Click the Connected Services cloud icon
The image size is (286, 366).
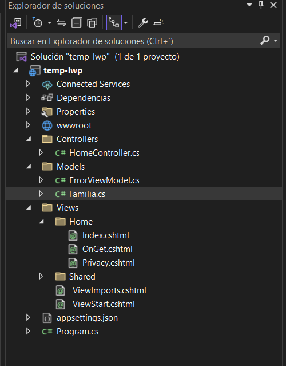point(47,85)
